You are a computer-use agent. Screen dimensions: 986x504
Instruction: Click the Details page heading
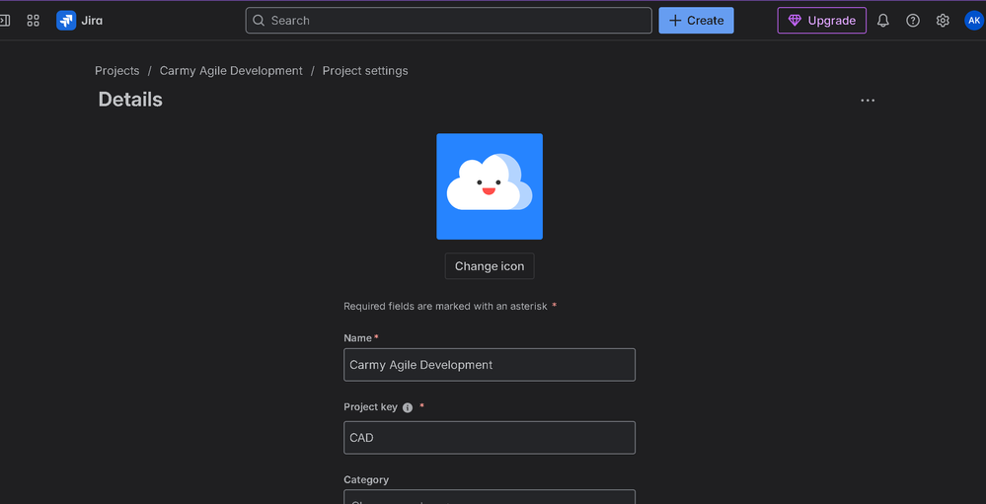point(130,100)
